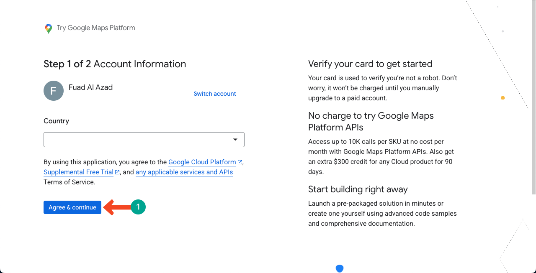The width and height of the screenshot is (536, 273).
Task: Open the Google Cloud Platform terms link
Action: 202,162
